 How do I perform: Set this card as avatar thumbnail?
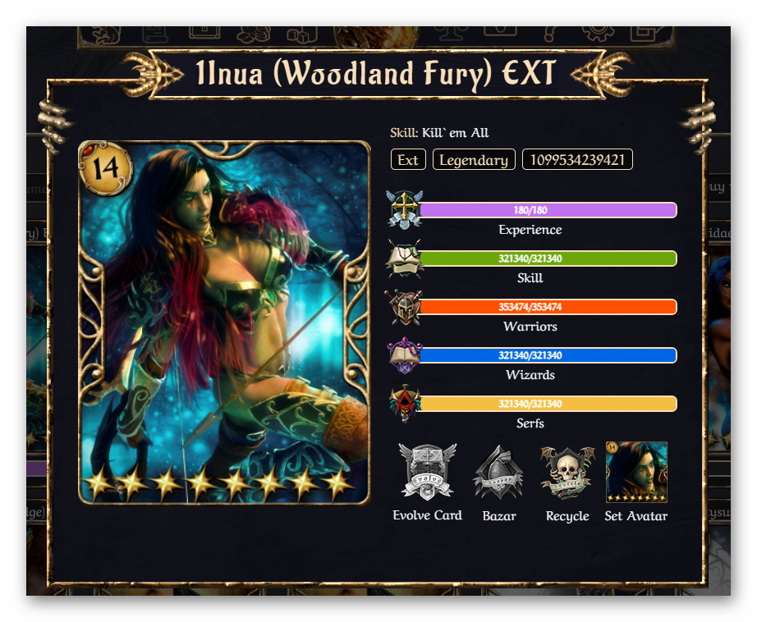[636, 472]
